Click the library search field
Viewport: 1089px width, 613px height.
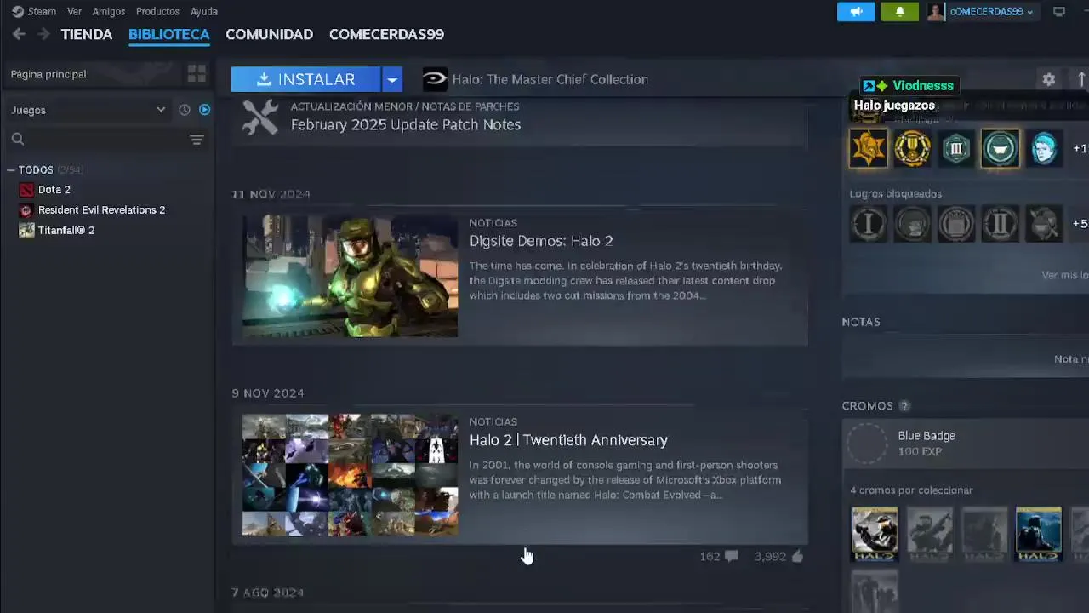tap(95, 139)
